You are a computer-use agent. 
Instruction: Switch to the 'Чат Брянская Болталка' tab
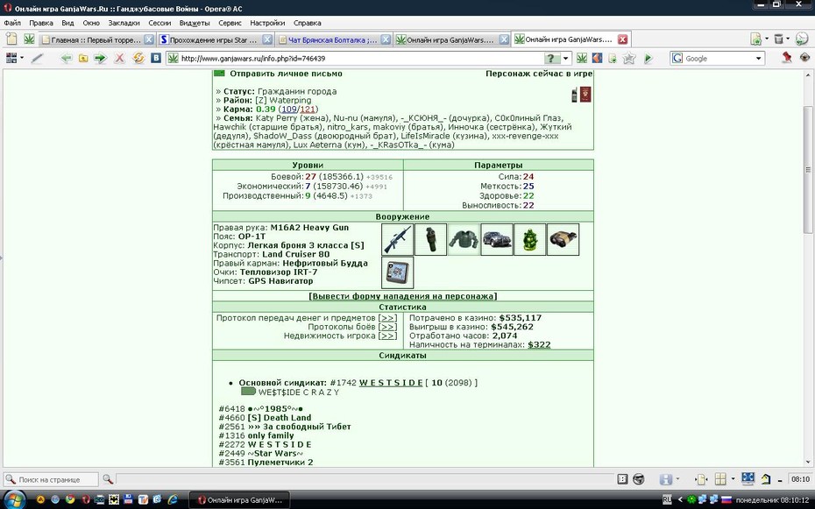(334, 39)
